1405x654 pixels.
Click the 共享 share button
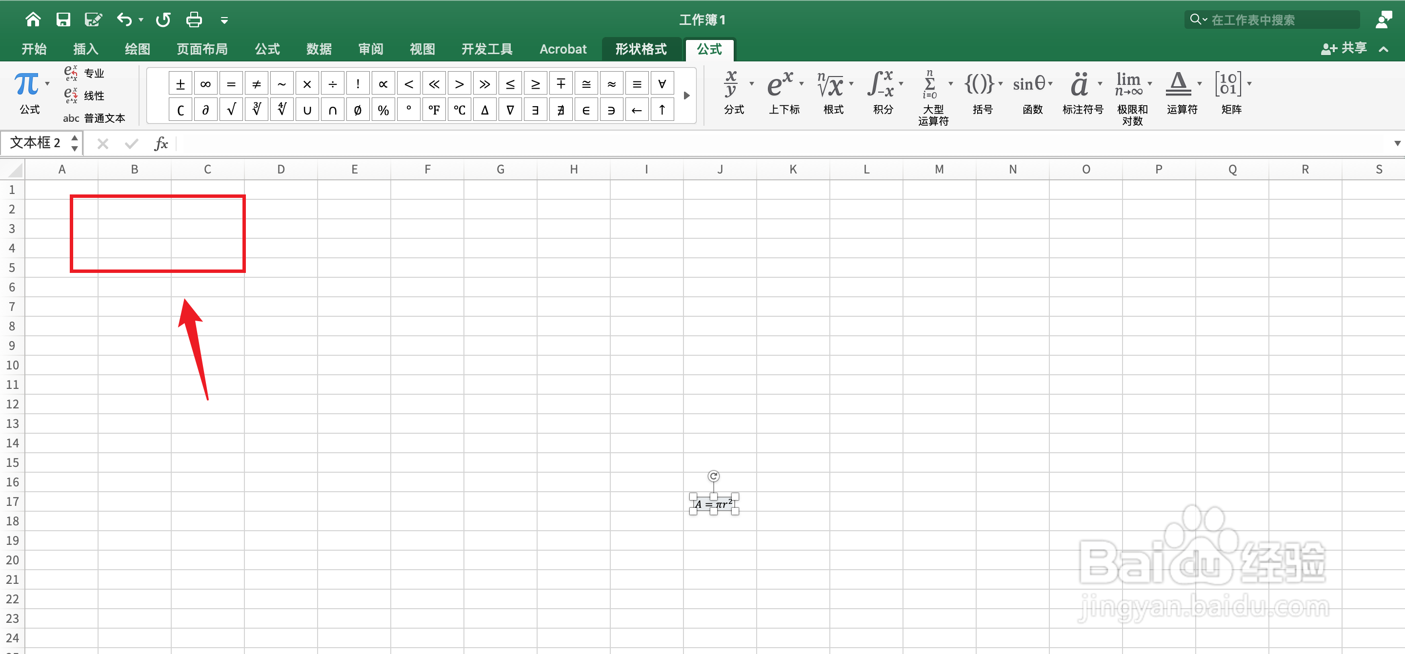pyautogui.click(x=1344, y=49)
